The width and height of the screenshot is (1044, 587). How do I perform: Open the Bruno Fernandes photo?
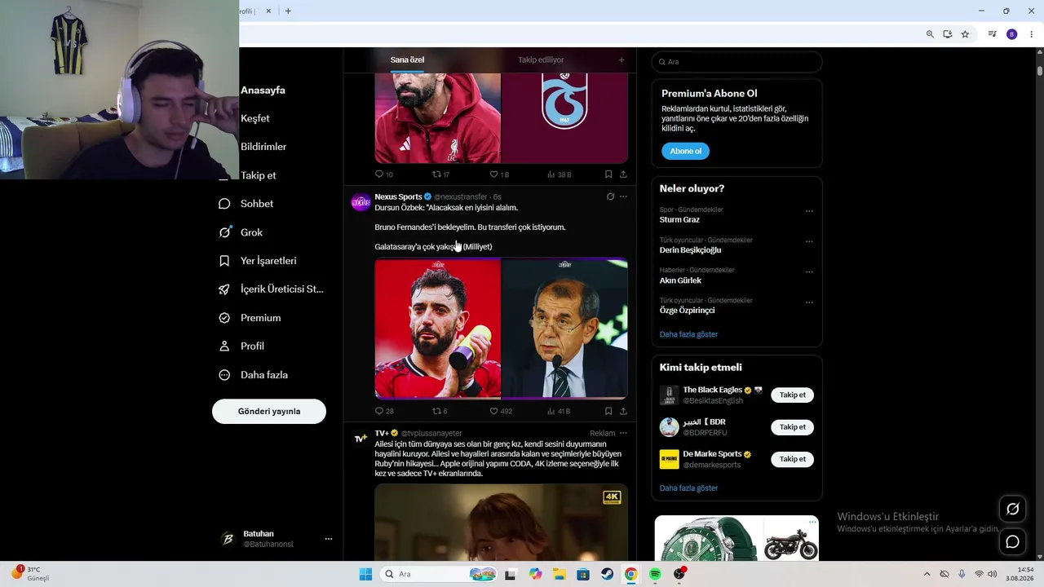(437, 329)
